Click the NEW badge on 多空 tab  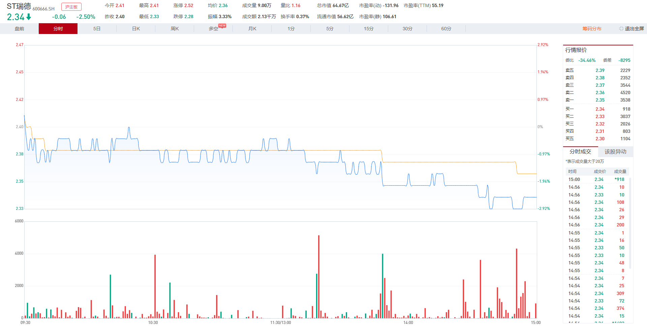click(x=222, y=26)
